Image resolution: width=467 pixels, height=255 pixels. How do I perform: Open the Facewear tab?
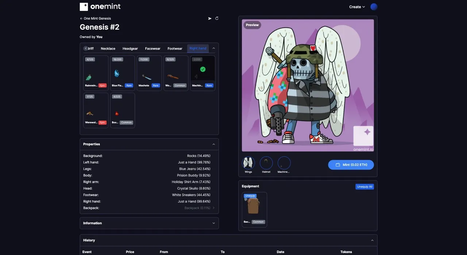[x=153, y=49]
